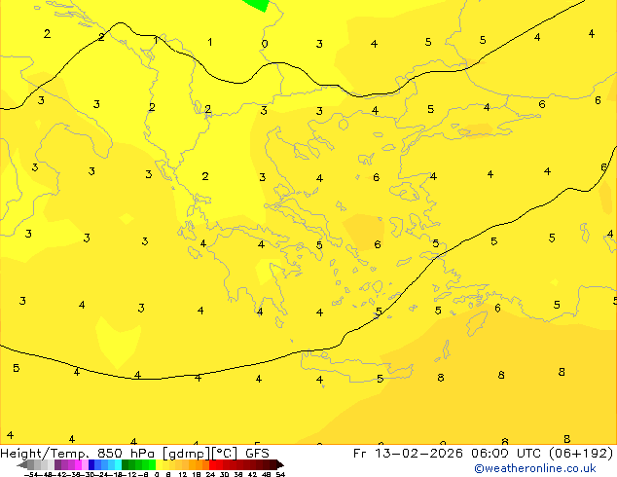Viewport: 617px width, 477px height.
Task: Click the '(06+192)' forecast offset text
Action: tap(581, 454)
